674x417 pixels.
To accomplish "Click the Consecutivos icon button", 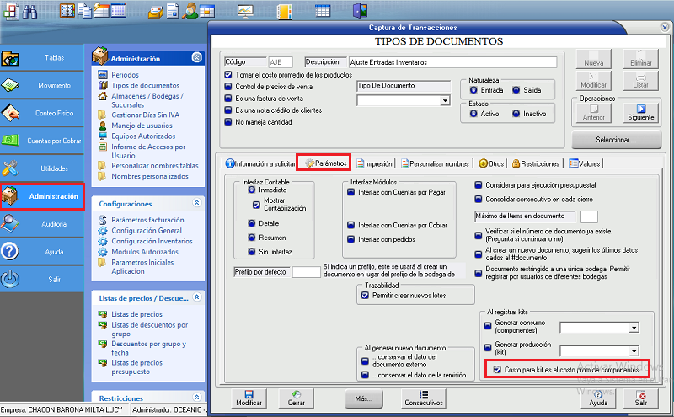I will (424, 398).
